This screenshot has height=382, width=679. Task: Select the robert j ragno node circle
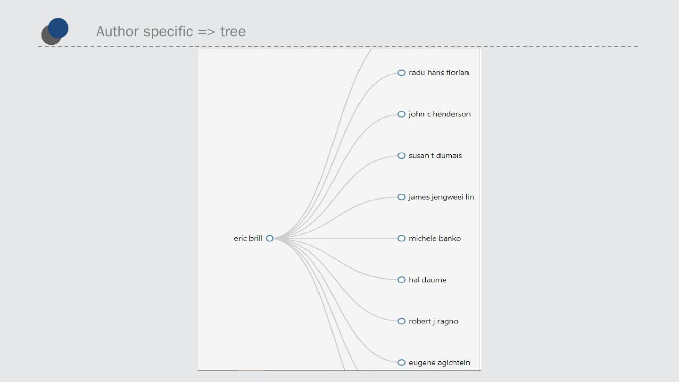401,321
